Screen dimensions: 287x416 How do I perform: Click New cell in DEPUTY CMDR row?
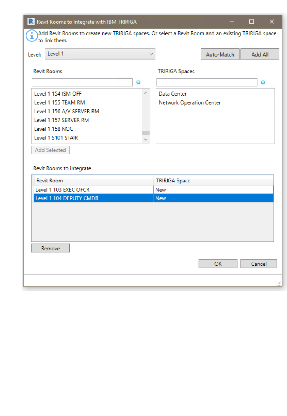coord(214,198)
